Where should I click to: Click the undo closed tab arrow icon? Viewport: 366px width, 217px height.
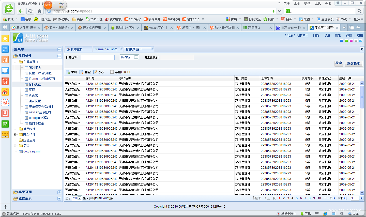(x=358, y=27)
